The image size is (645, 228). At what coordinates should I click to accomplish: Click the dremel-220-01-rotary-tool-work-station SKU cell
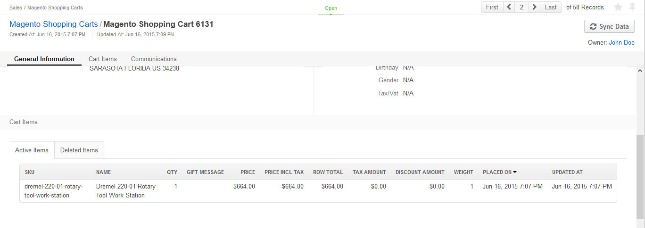54,191
